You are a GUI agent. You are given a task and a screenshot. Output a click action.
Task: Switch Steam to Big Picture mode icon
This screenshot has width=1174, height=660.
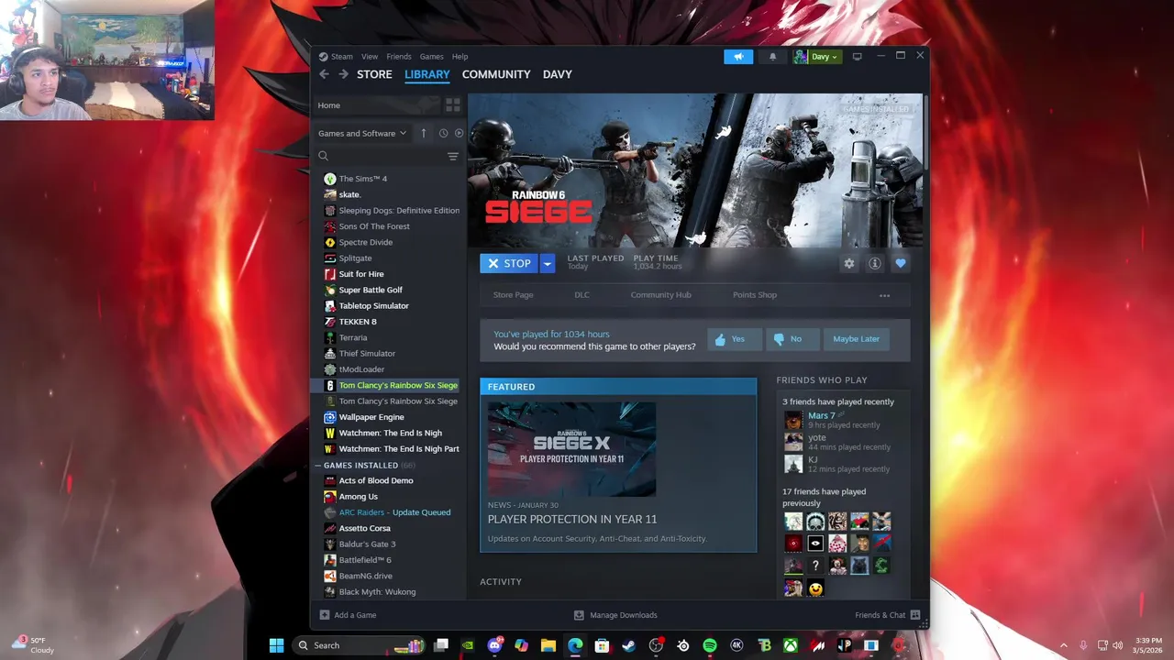click(857, 57)
